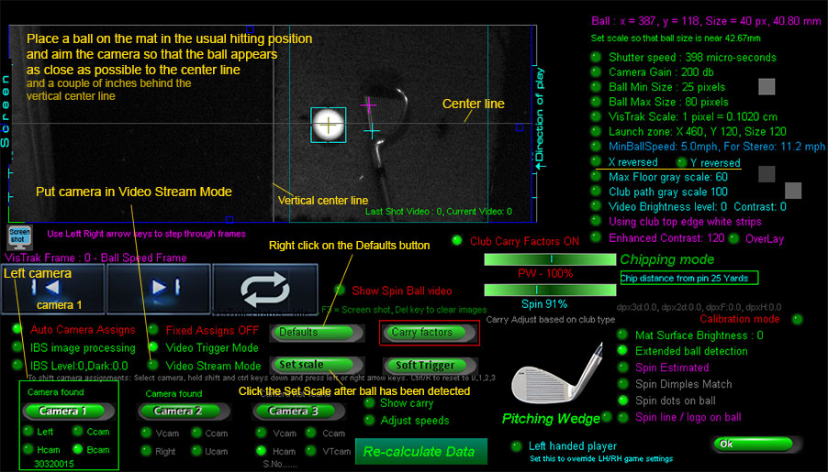This screenshot has height=472, width=828.
Task: Toggle Club Carry Factors ON
Action: (457, 240)
